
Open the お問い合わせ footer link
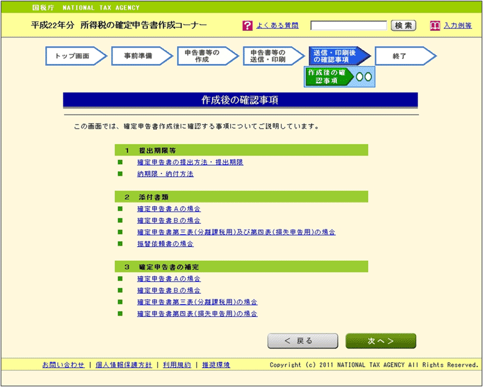[x=63, y=365]
